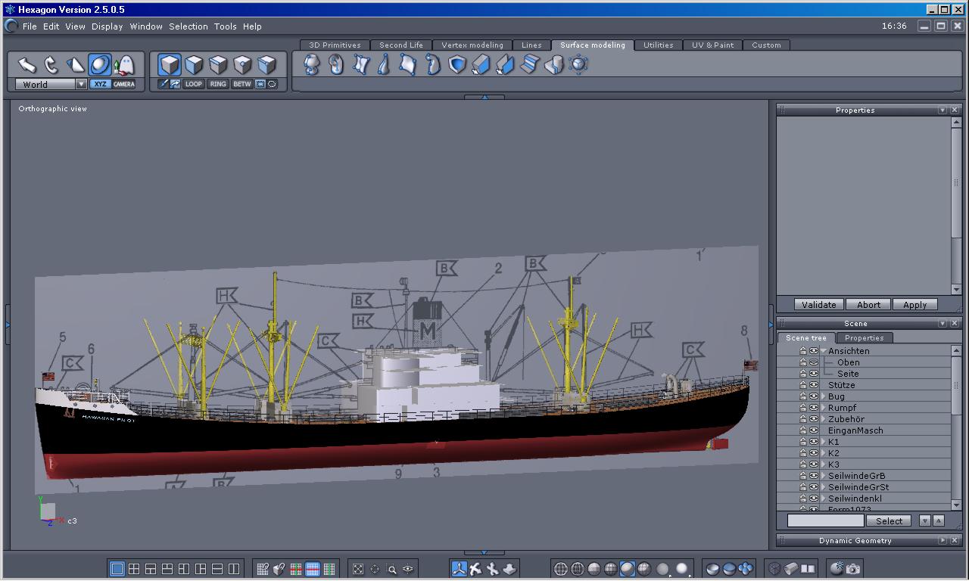Switch manipulator to CAMERA orientation
This screenshot has height=581, width=969.
point(124,84)
